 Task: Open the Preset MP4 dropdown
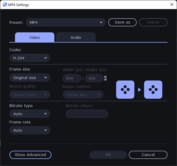(x=66, y=22)
